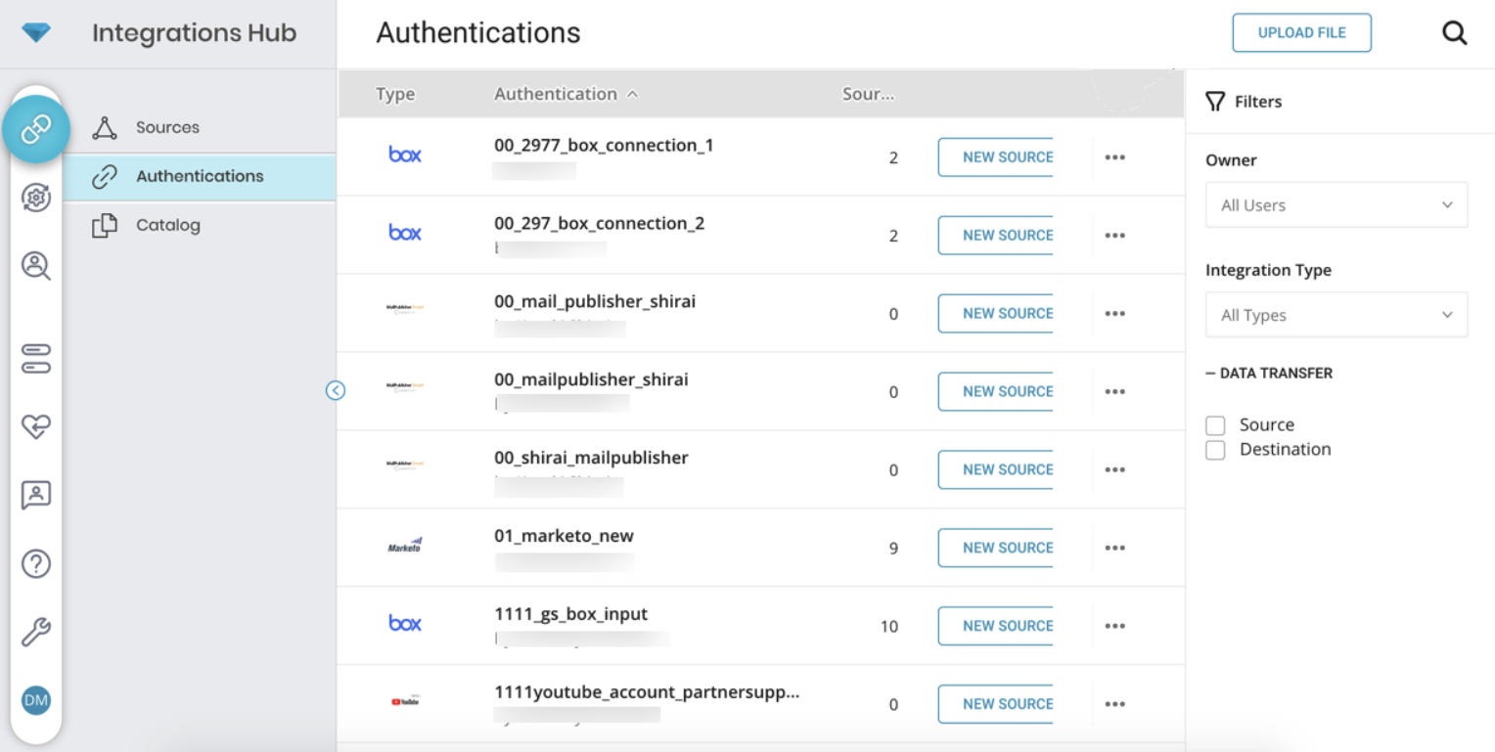Click the search magnifier icon
The width and height of the screenshot is (1495, 752).
pyautogui.click(x=1454, y=33)
